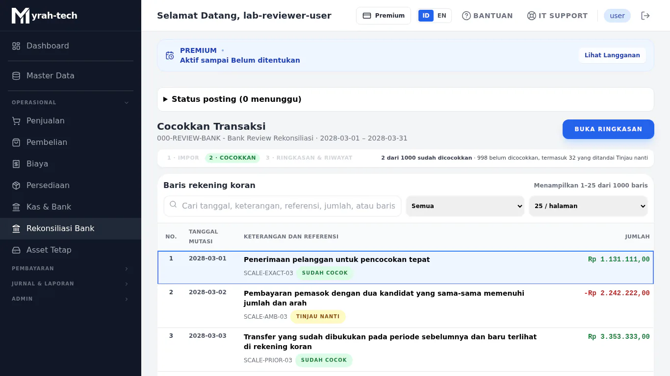
Task: Go to the 1 · IMPOR step
Action: coord(183,158)
